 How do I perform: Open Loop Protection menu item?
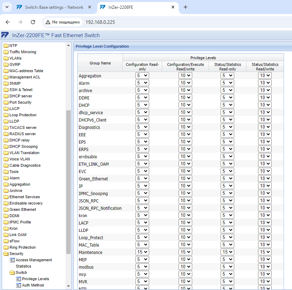[23, 115]
